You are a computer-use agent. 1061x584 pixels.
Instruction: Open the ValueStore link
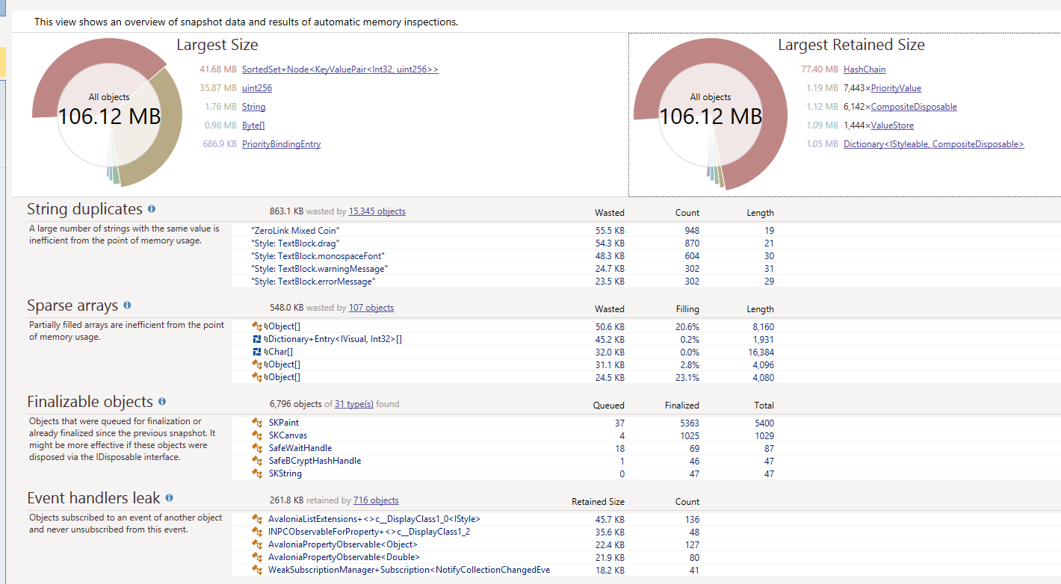[892, 125]
